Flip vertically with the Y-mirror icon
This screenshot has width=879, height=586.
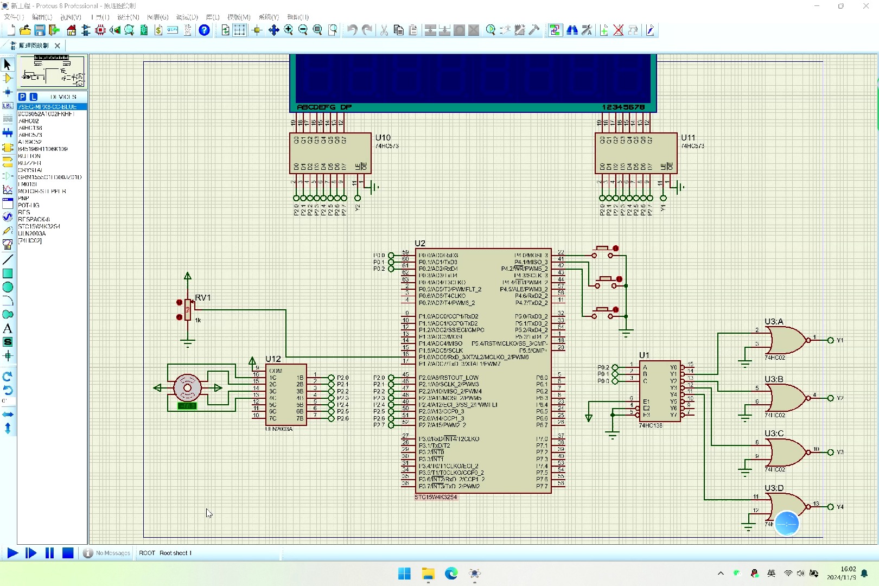coord(8,428)
